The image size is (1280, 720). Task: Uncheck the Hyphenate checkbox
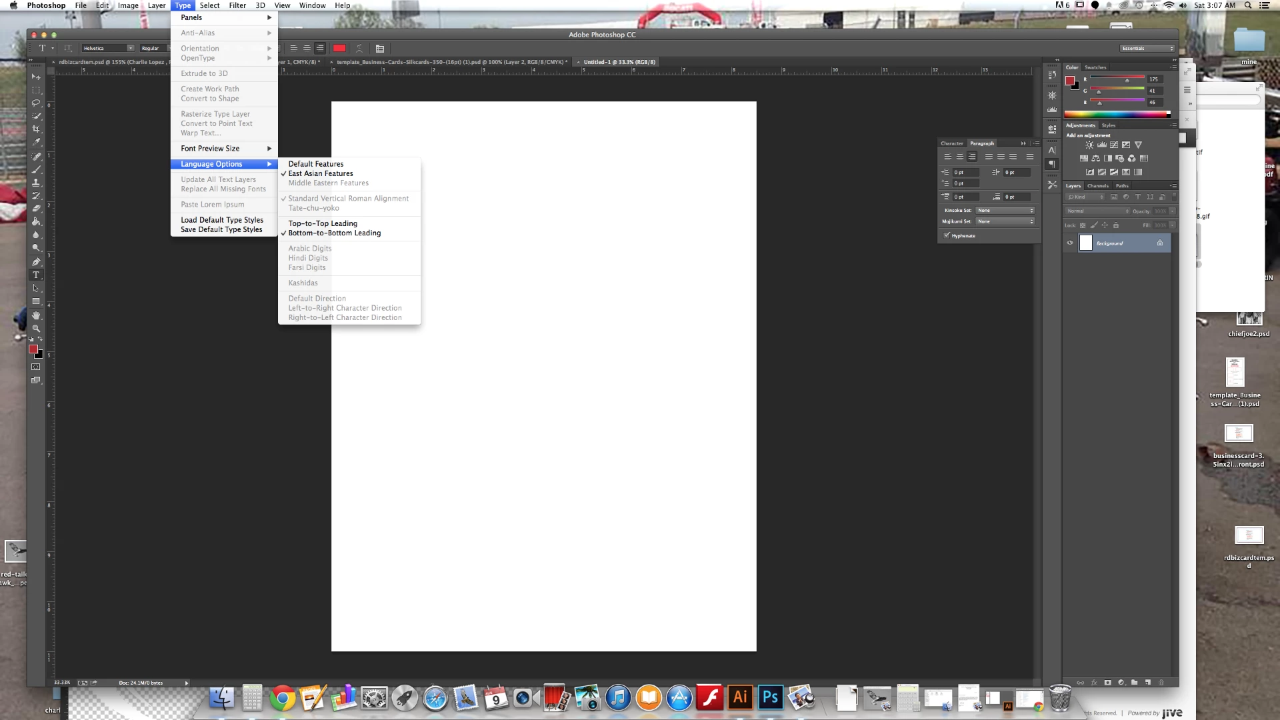947,235
